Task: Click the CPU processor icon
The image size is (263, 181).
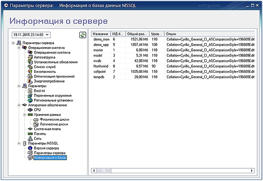Action: [x=30, y=110]
